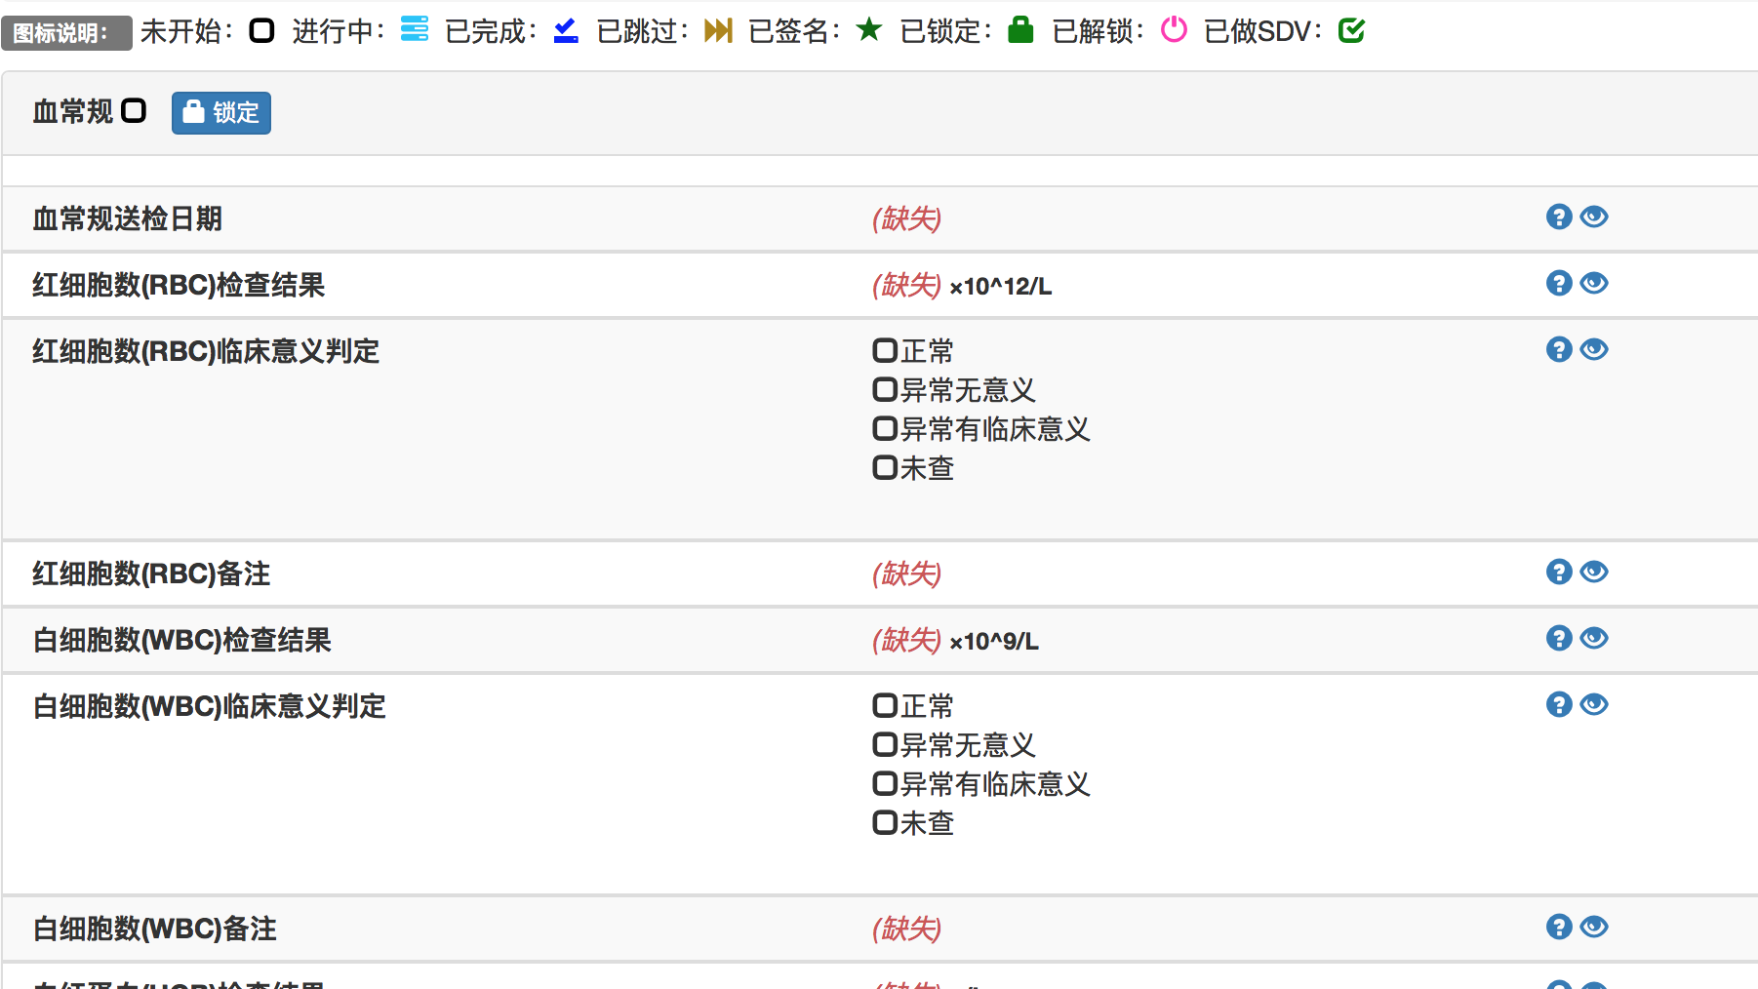Click eye icon for 红细胞数(RBC)检查结果

(1594, 283)
